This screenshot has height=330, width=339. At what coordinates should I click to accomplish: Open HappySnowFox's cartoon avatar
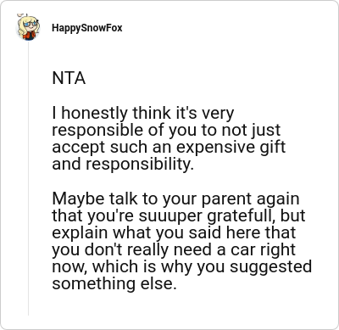tap(28, 27)
